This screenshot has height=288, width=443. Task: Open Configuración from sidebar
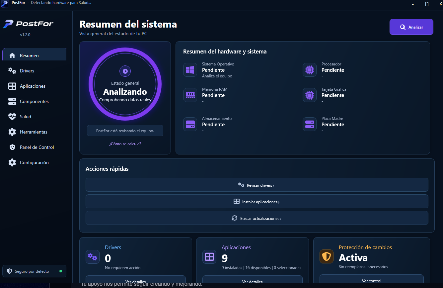tap(35, 162)
